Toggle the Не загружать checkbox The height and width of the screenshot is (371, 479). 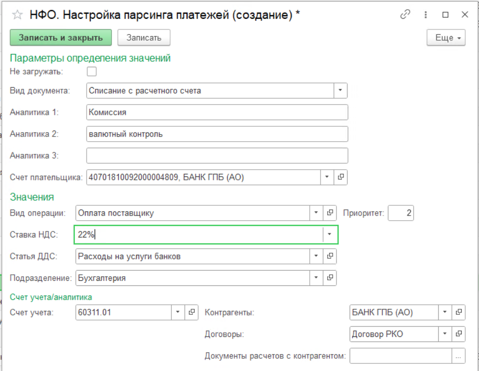click(92, 71)
